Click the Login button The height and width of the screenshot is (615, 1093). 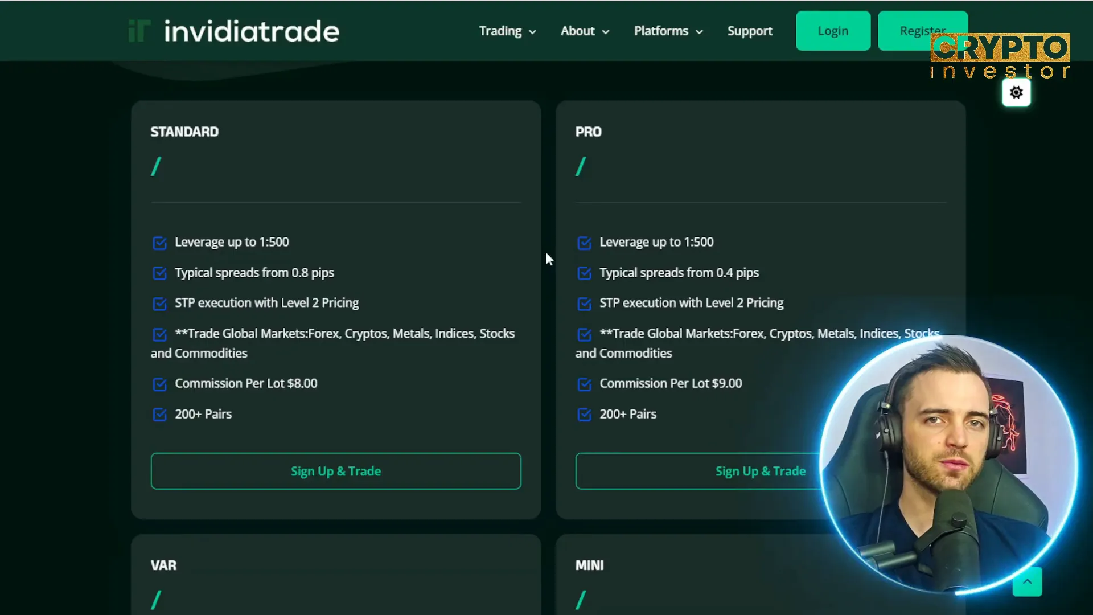(833, 31)
